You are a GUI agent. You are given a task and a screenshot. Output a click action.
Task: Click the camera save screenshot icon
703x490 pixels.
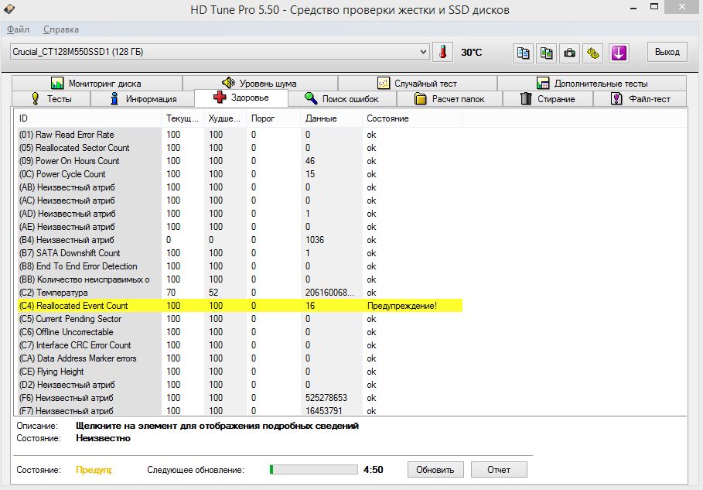[x=569, y=53]
